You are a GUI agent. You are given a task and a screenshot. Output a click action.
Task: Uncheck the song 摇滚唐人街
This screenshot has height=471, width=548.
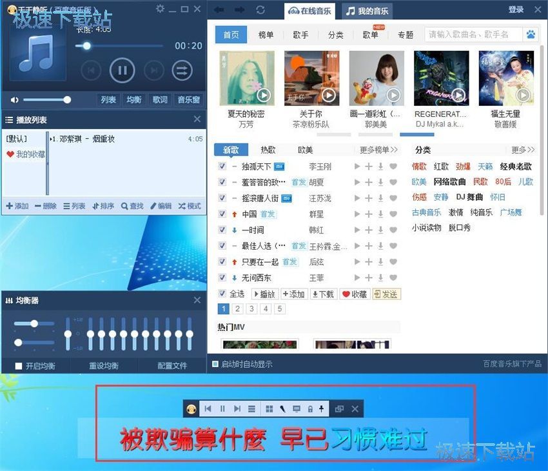(222, 198)
